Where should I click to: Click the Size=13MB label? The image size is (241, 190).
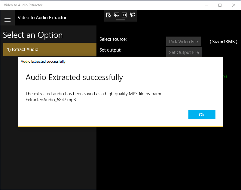pyautogui.click(x=224, y=42)
